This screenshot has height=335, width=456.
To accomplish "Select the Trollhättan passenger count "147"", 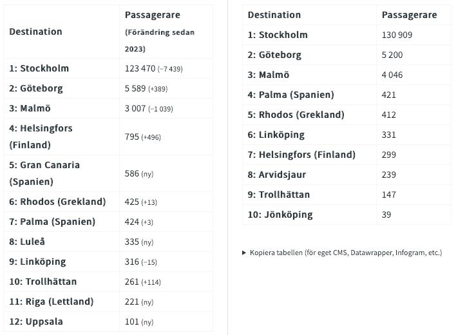I will pos(389,195).
